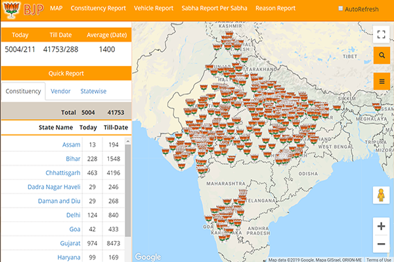Image resolution: width=394 pixels, height=262 pixels.
Task: Switch to the Statewise tab
Action: tap(93, 91)
